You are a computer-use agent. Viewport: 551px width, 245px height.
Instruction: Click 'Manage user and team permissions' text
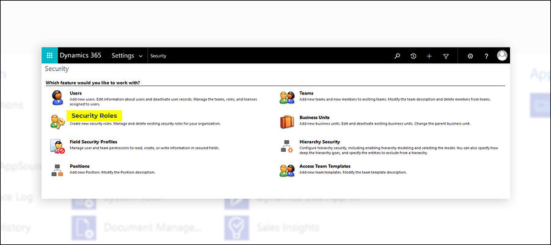(144, 148)
